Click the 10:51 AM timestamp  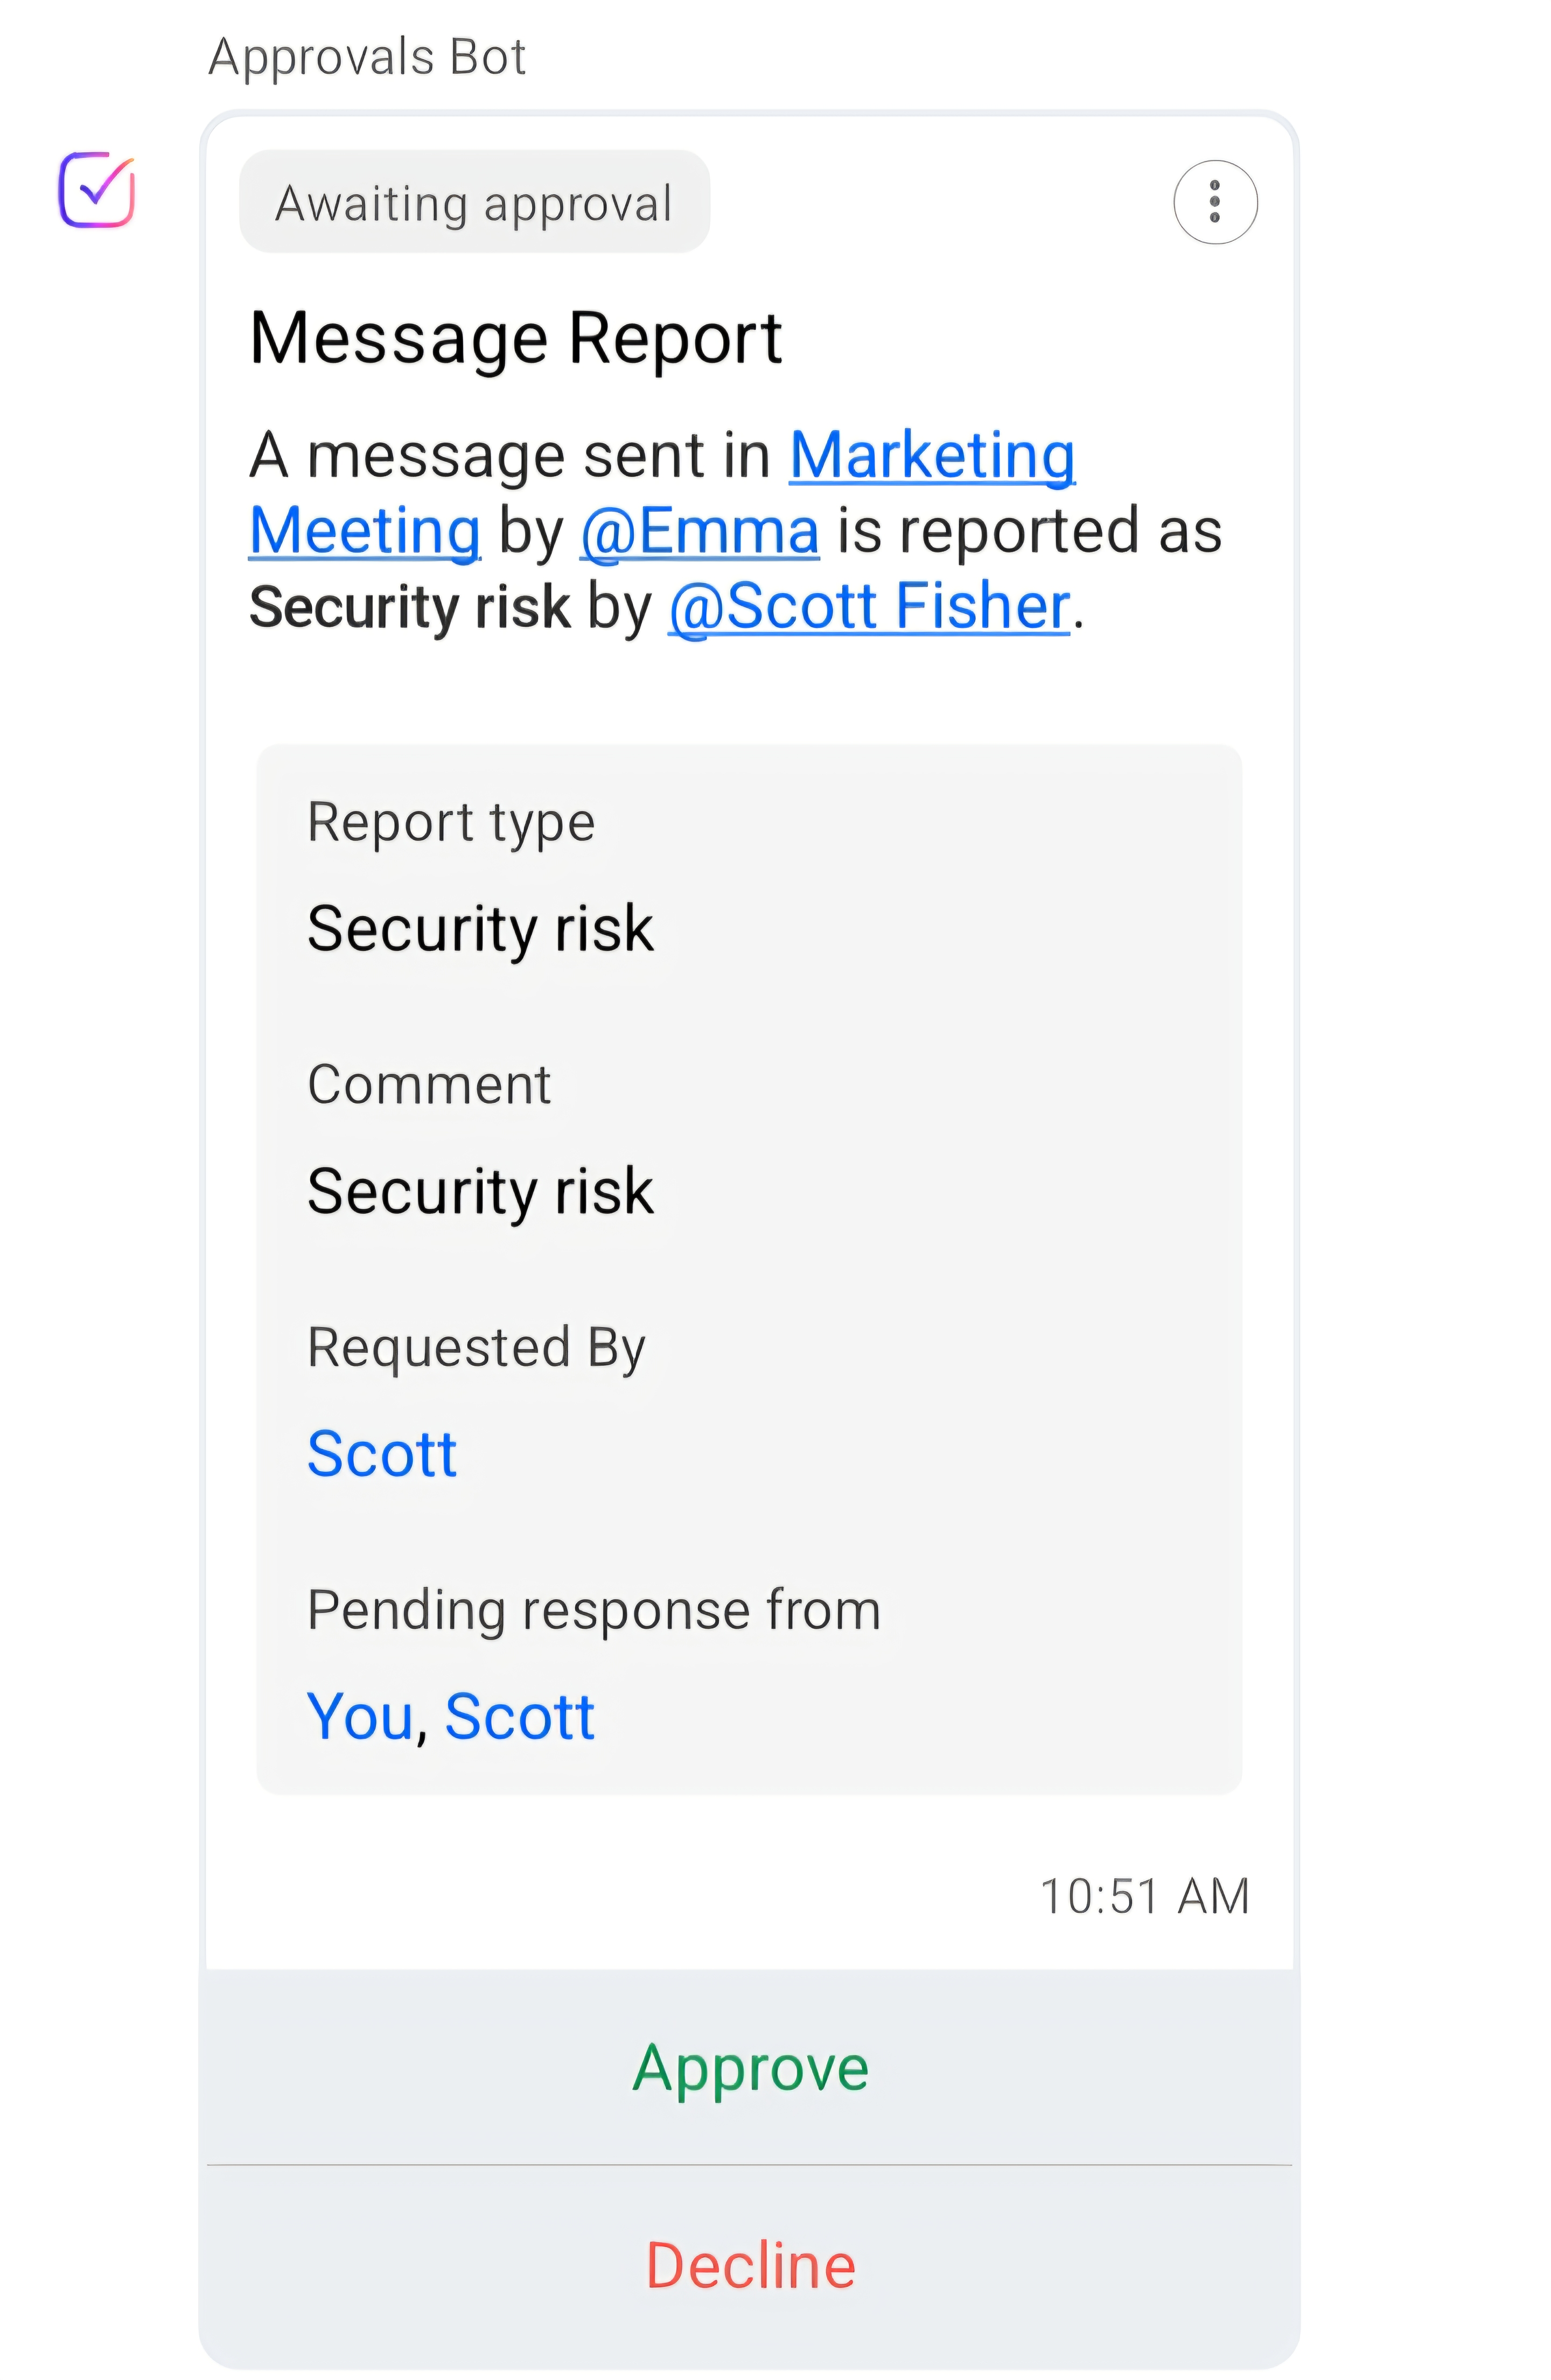coord(1145,1896)
